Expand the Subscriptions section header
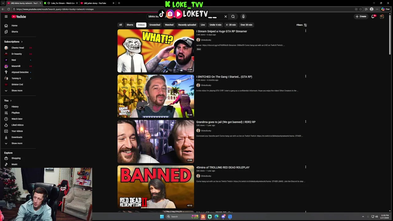 [14, 42]
